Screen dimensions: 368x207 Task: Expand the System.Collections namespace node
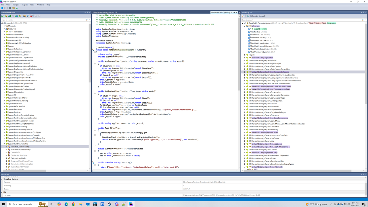pyautogui.click(x=4, y=49)
